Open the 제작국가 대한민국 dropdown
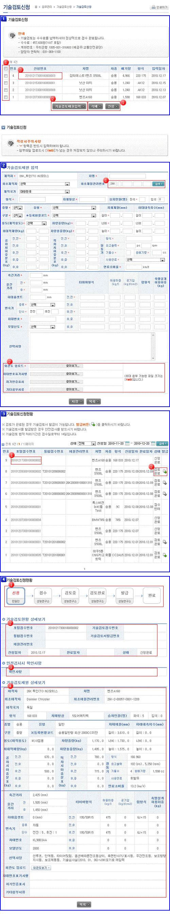Screen dimensions: 170x914 pos(44,191)
